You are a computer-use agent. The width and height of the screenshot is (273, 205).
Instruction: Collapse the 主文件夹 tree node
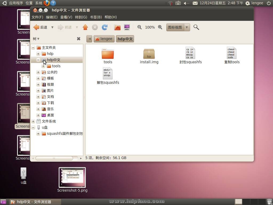[x=33, y=48]
